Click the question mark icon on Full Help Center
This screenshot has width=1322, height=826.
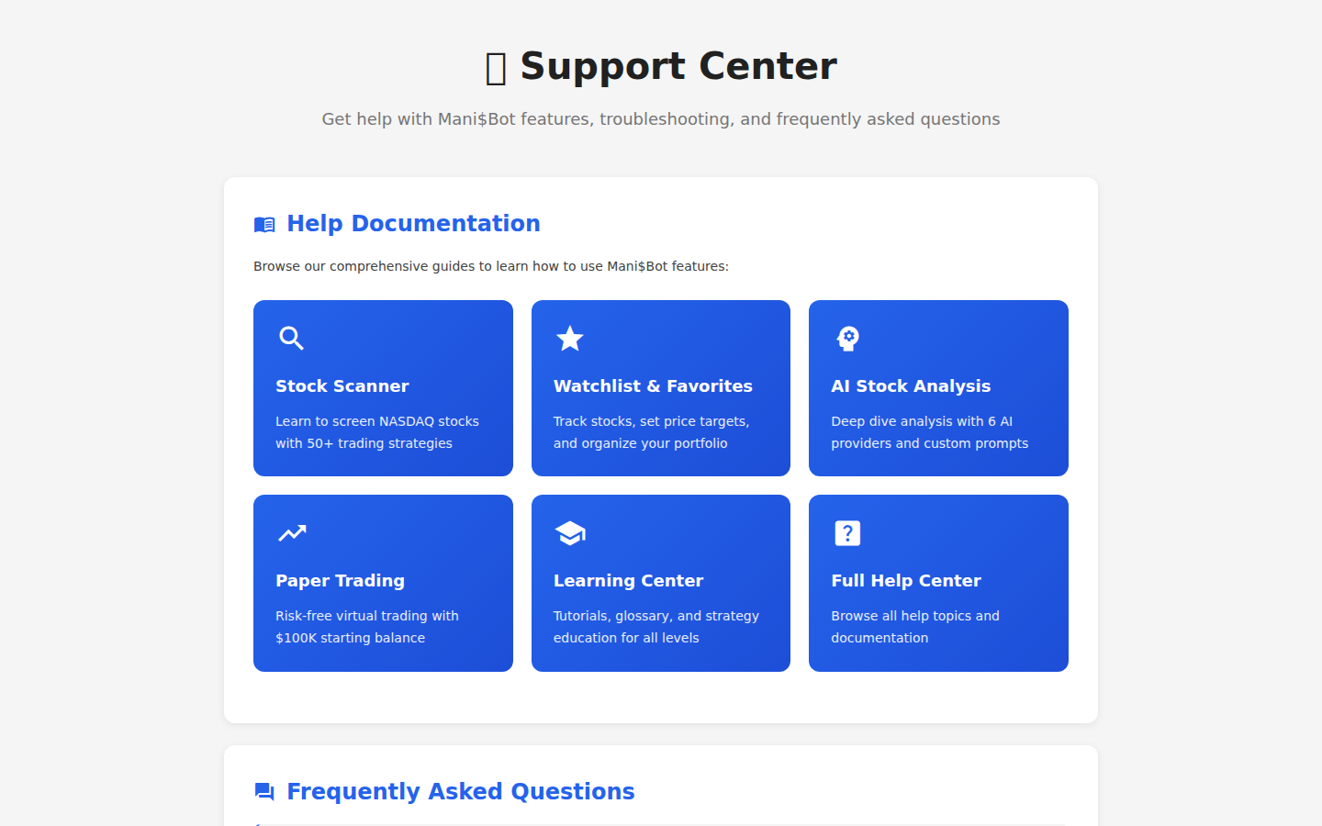(x=847, y=533)
